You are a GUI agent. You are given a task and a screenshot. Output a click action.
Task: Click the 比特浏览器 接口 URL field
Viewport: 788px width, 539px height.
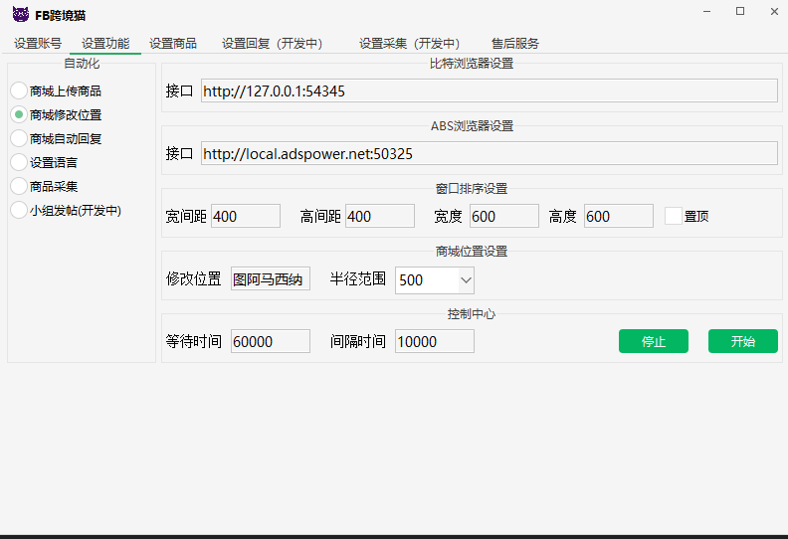489,90
